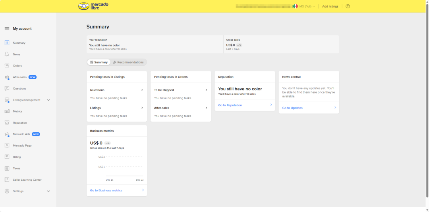Viewport: 429px width, 212px height.
Task: Open the To be shipped row
Action: pos(206,90)
